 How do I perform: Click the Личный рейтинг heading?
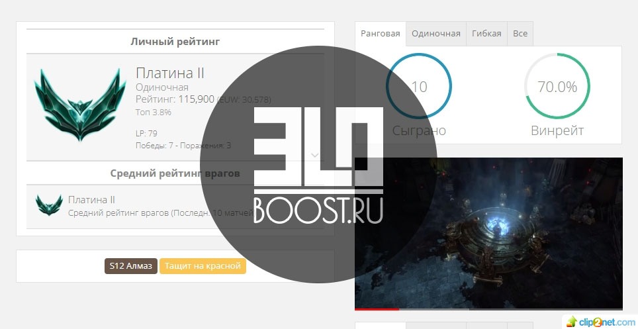coord(175,42)
